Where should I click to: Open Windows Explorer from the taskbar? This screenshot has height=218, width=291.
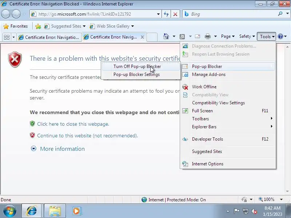pos(55,211)
